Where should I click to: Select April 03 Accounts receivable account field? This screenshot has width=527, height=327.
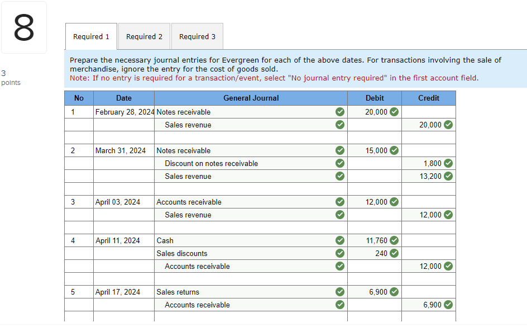tap(251, 202)
